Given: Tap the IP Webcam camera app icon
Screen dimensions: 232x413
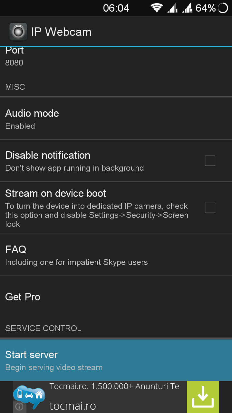Looking at the screenshot, I should [18, 32].
